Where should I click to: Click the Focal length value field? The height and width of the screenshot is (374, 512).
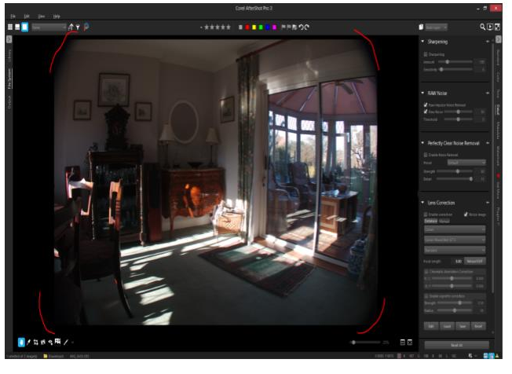click(x=457, y=262)
